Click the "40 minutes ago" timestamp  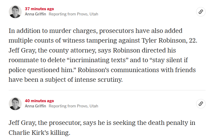tap(39, 101)
